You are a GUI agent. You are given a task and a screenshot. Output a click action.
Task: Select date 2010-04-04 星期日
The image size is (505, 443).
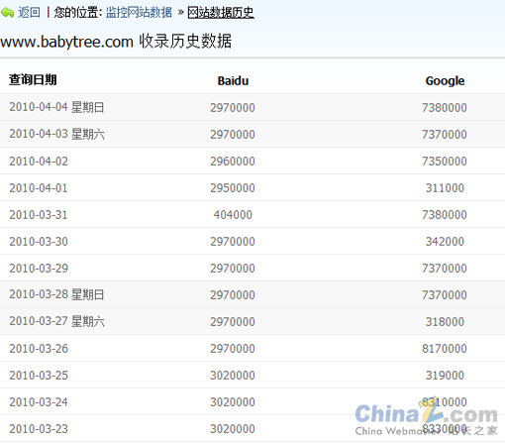tap(56, 107)
